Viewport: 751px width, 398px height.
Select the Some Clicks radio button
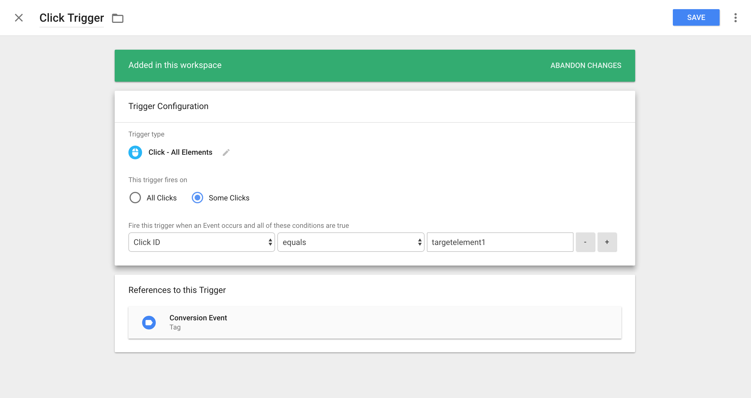tap(197, 198)
